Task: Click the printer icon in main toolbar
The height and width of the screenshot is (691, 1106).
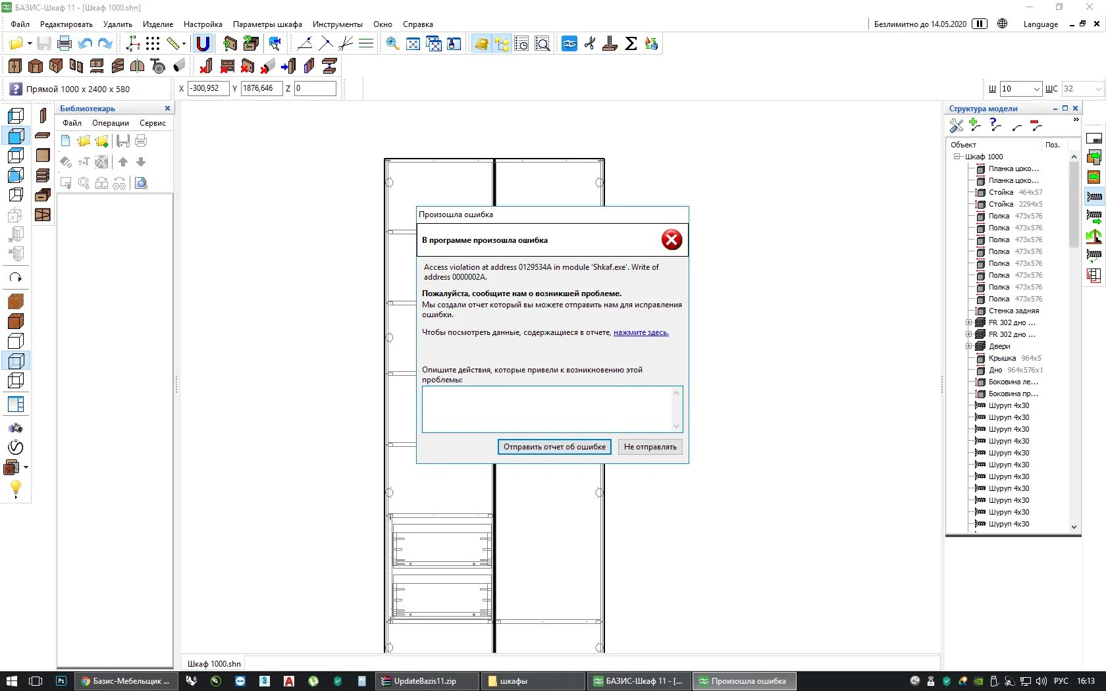Action: (x=65, y=44)
